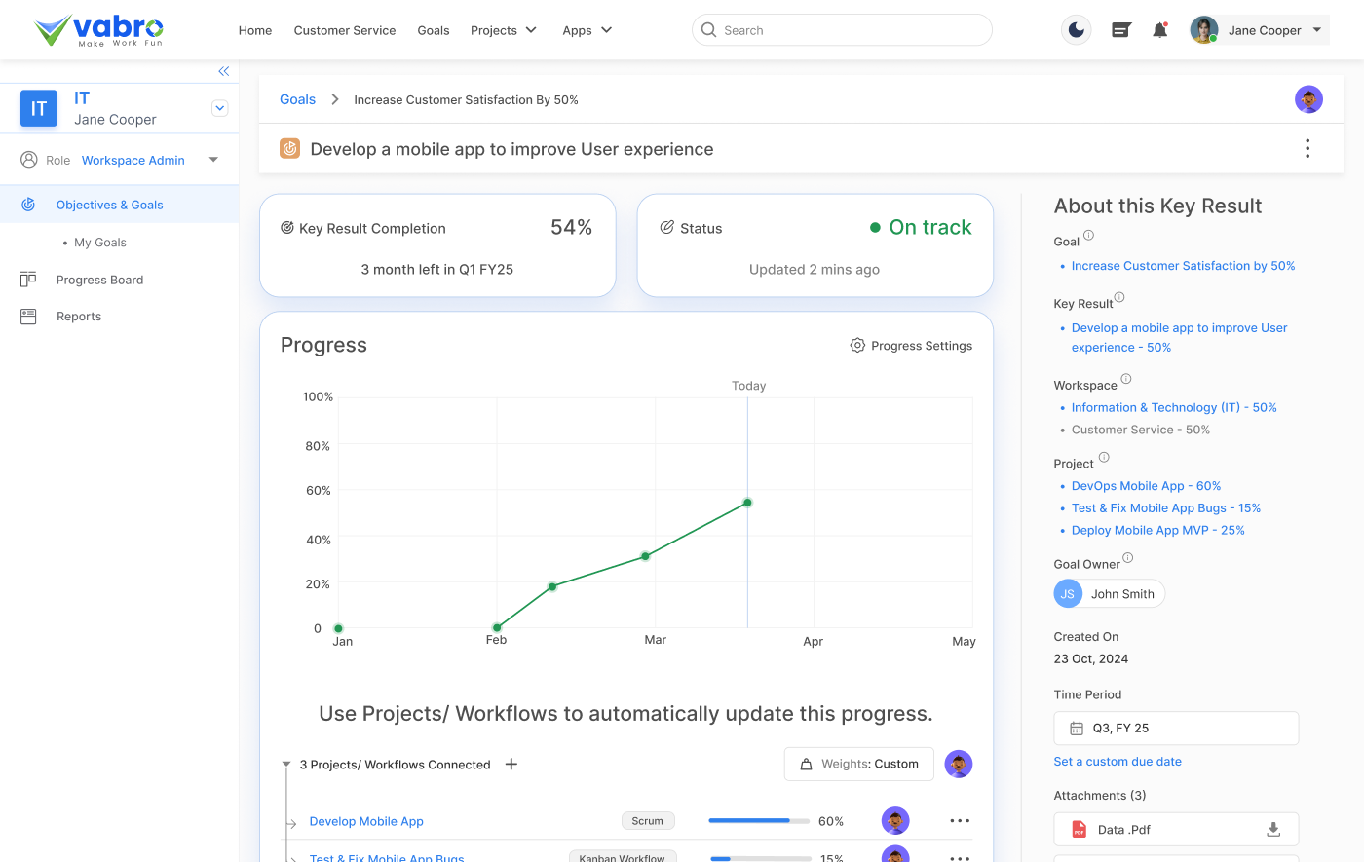Expand the IT workspace switcher

(219, 108)
